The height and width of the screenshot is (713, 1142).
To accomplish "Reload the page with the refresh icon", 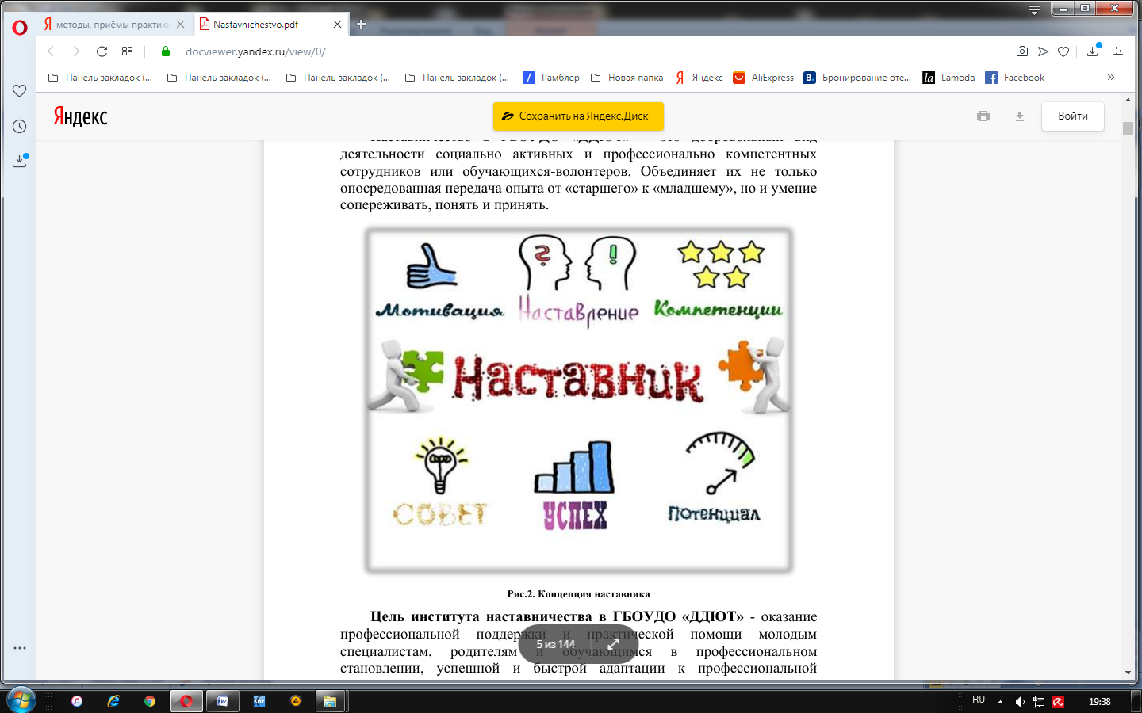I will tap(102, 51).
